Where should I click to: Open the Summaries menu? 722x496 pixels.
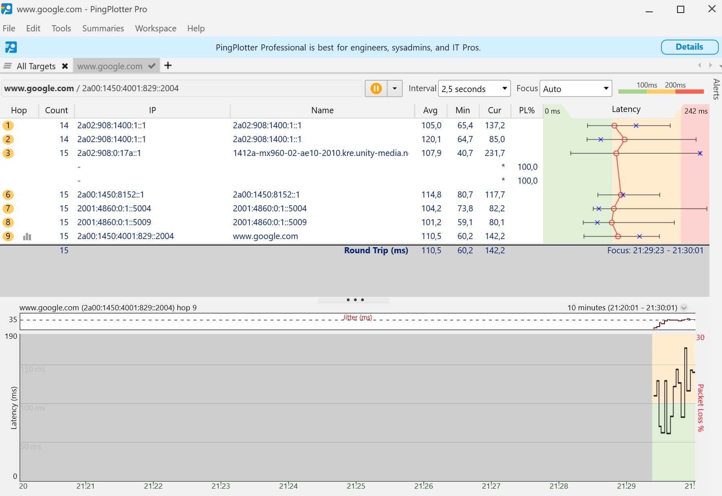(x=103, y=29)
